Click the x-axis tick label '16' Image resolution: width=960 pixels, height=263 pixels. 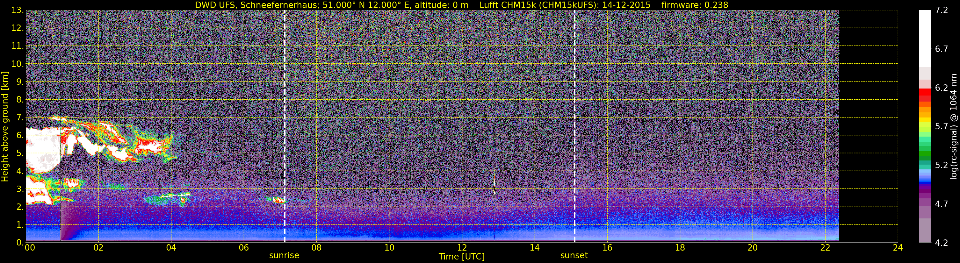click(607, 248)
